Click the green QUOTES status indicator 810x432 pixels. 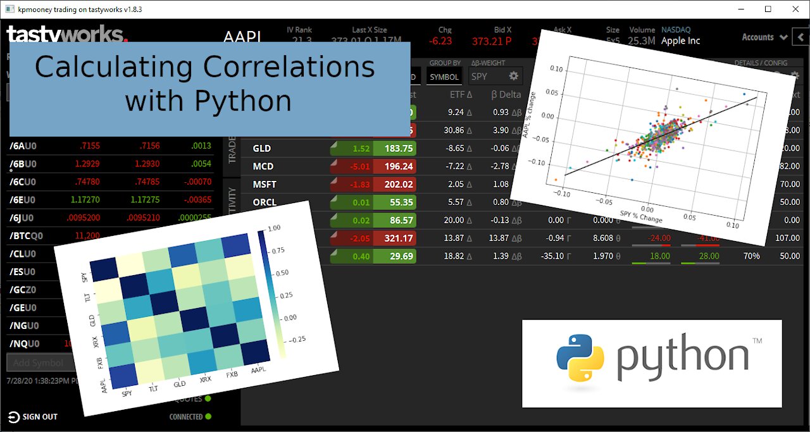click(208, 398)
